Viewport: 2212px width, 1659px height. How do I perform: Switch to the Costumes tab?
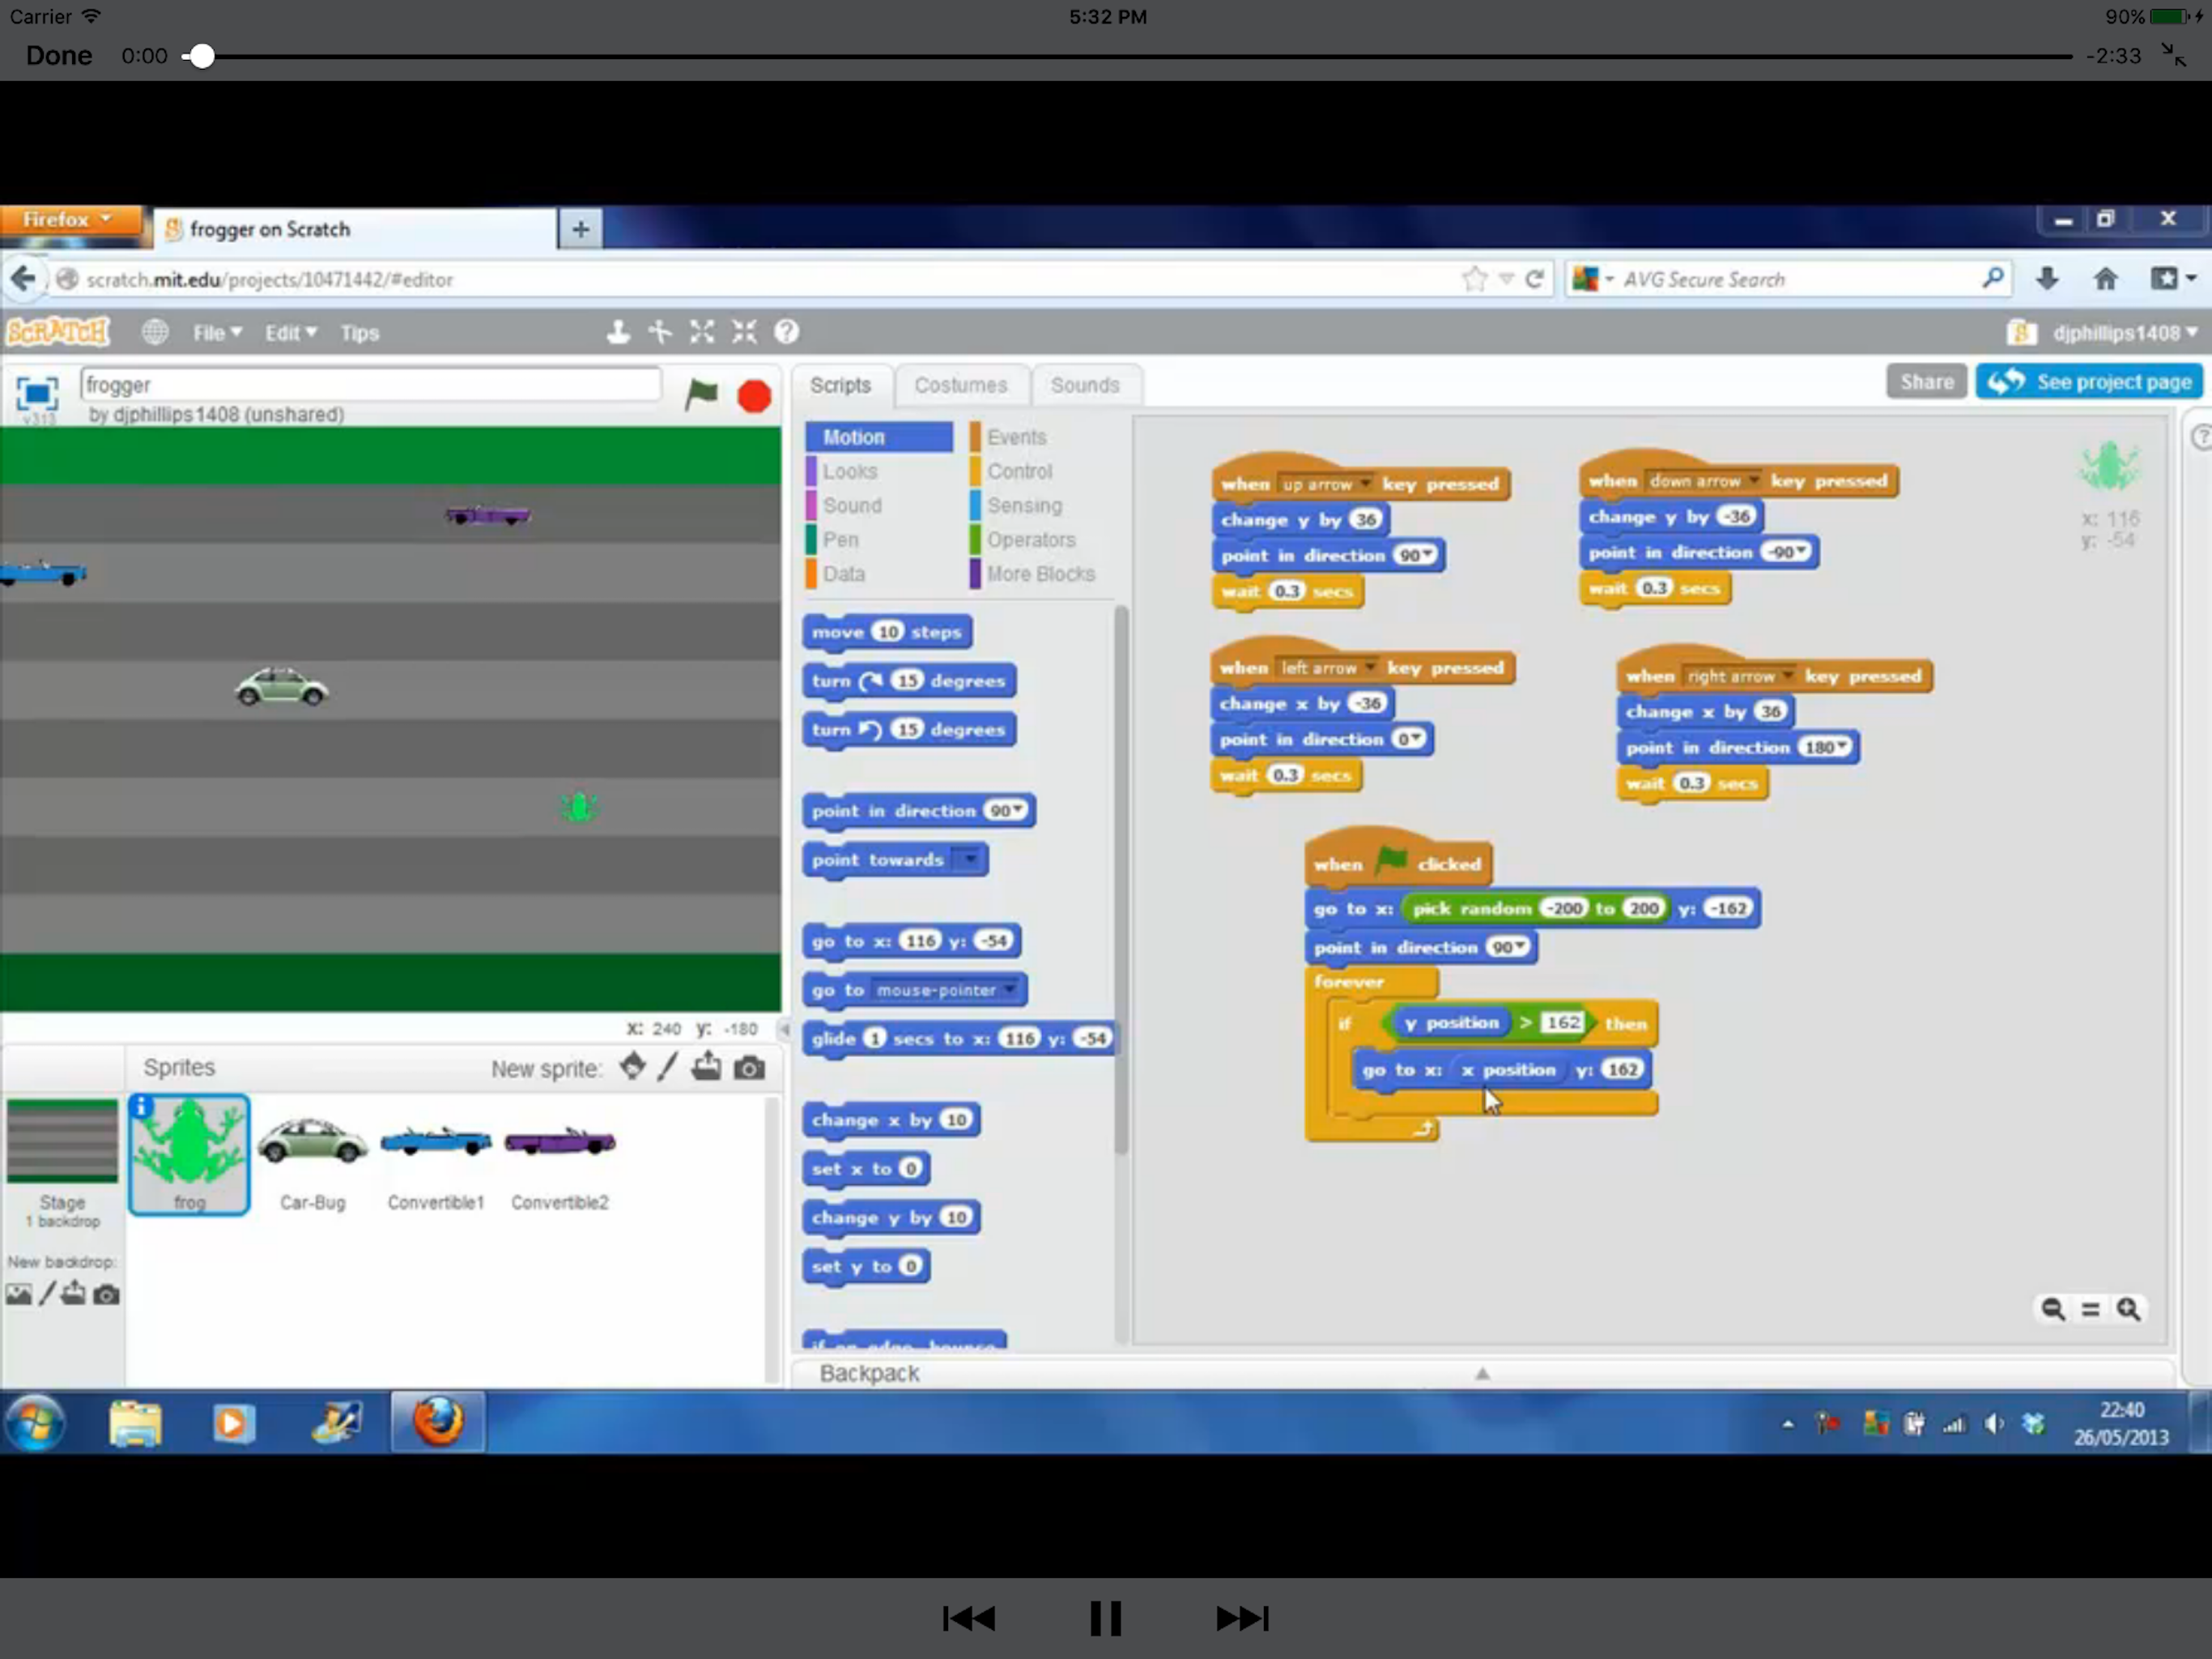[x=960, y=386]
